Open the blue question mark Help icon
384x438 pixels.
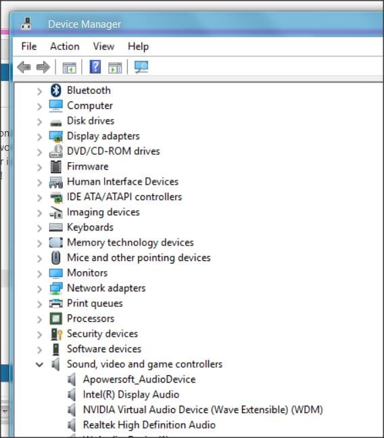click(95, 67)
